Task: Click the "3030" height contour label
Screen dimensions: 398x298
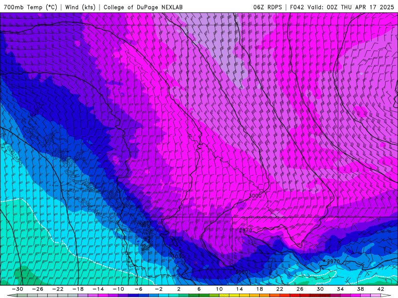Action: [178, 256]
